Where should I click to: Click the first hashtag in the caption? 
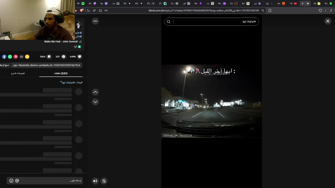(x=79, y=33)
